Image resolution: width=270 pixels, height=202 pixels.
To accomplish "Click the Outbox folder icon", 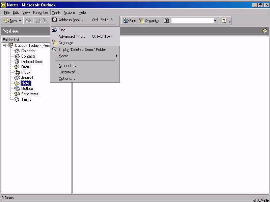I will point(17,89).
